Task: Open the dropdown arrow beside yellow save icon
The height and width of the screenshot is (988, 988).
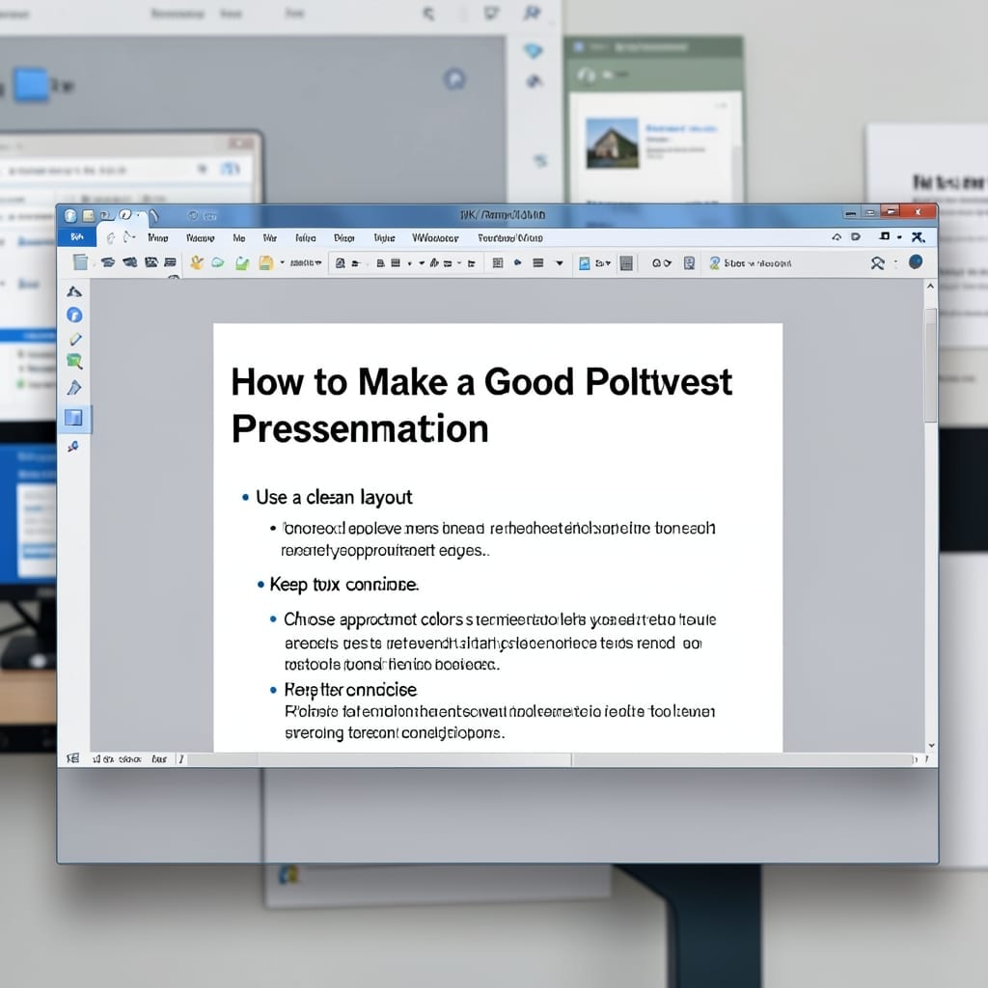Action: (282, 262)
